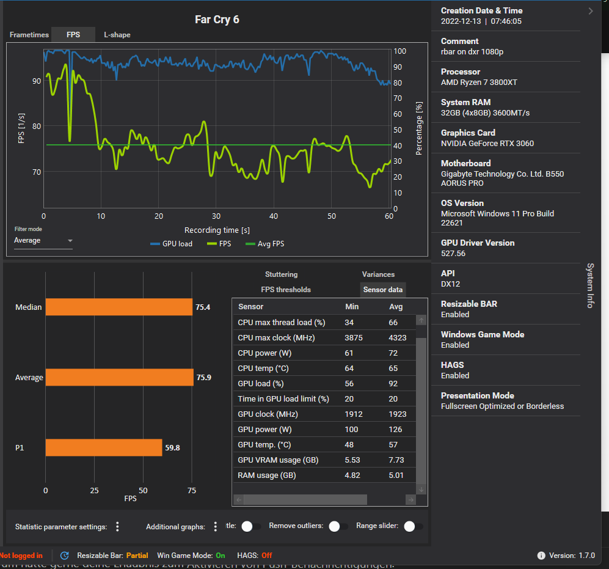Click the info icon next to Version
609x569 pixels.
(541, 556)
